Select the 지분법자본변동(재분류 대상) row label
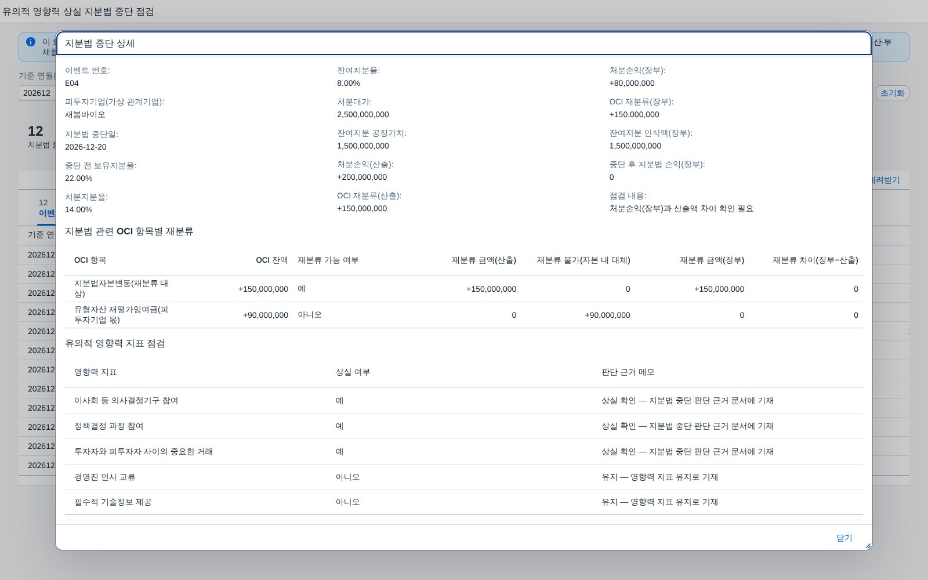 (121, 288)
